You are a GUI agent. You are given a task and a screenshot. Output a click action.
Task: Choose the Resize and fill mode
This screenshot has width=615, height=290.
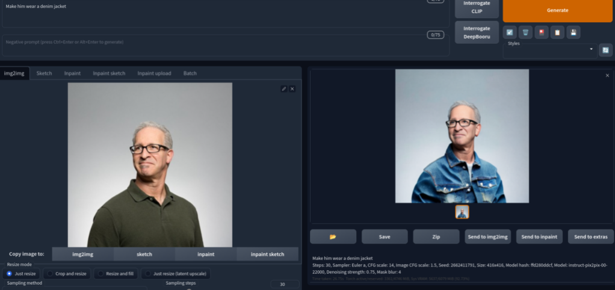tap(117, 274)
